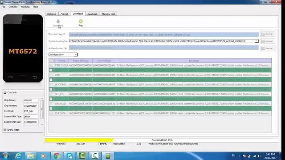Click Chip Info scrollbar up arrow
Screen dimensions: 285x160
tap(42, 98)
